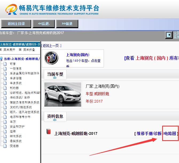
Task: Click the 年份:2017 text
Action: pyautogui.click(x=94, y=101)
